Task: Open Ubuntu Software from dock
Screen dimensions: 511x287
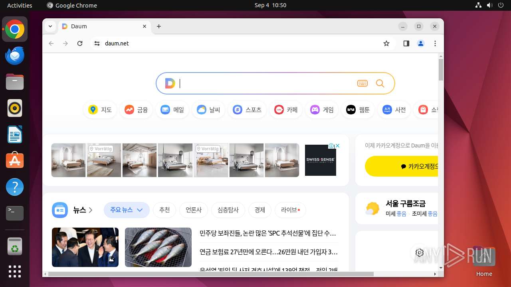Action: tap(15, 160)
